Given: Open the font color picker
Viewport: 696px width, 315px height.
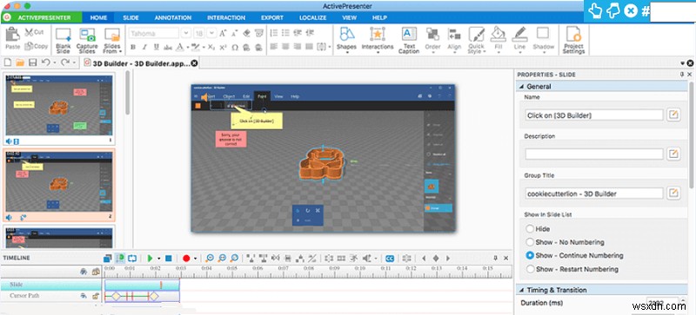Looking at the screenshot, I should coord(180,47).
